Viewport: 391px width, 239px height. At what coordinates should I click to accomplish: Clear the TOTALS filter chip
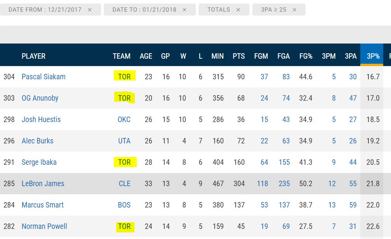[x=238, y=10]
